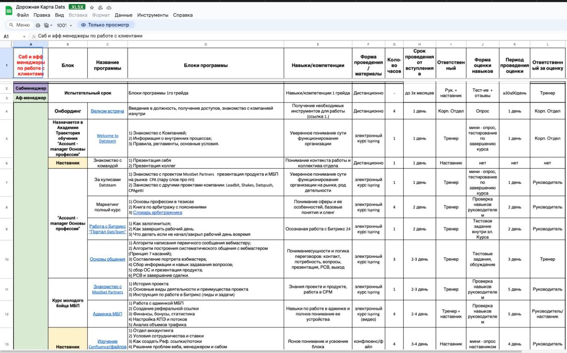Image resolution: width=567 pixels, height=353 pixels.
Task: Select the purple Сабменеджер cell
Action: pos(31,88)
